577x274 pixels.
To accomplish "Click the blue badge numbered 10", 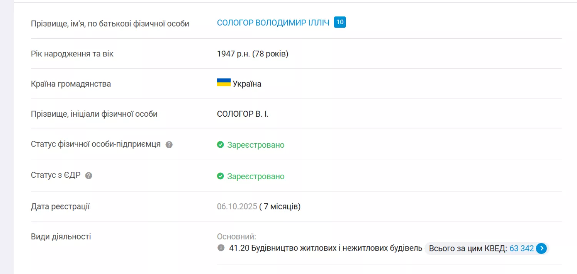I will 340,22.
